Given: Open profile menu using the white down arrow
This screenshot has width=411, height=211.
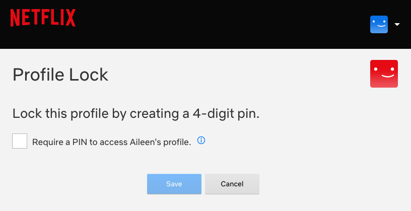Looking at the screenshot, I should coord(397,24).
